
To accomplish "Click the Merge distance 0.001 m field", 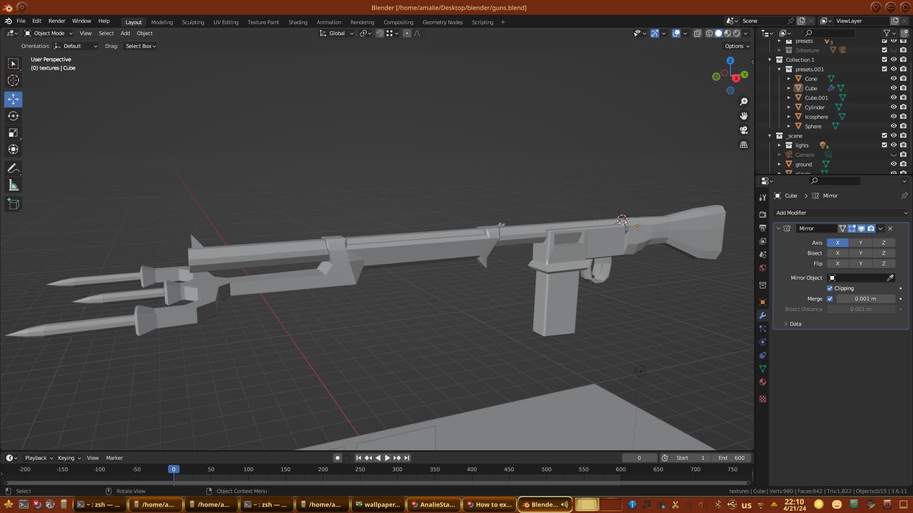I will (x=865, y=299).
